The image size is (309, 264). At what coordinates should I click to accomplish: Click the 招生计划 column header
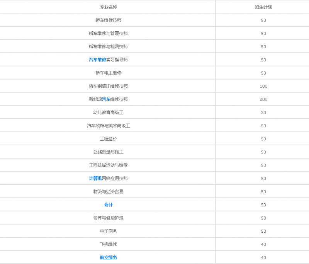click(x=263, y=7)
